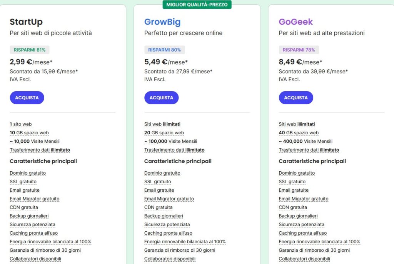This screenshot has width=394, height=264.
Task: Click 'Collaboratori disponibili' under GrowBig
Action: pos(170,258)
